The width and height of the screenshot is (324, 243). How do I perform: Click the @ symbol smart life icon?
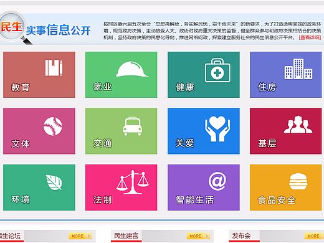217,181
